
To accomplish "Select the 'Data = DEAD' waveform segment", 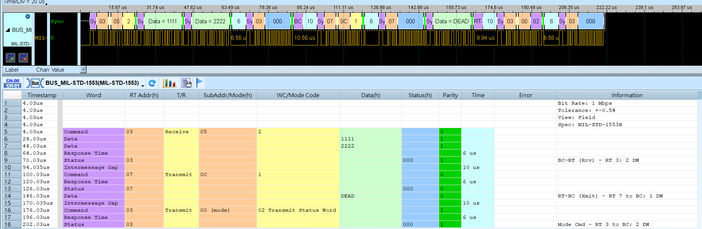I will pos(452,21).
